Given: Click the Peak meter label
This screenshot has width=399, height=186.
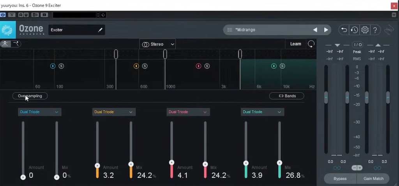Looking at the screenshot, I should point(357,52).
